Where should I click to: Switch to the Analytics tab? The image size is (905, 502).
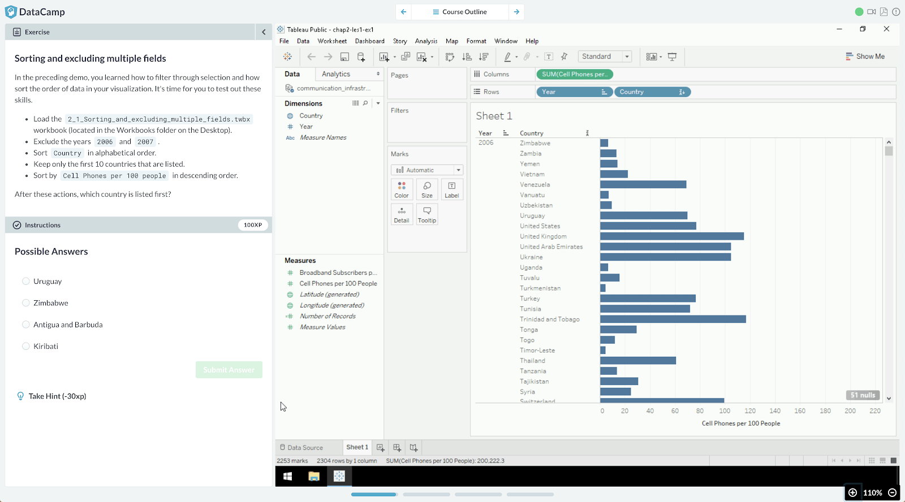point(336,74)
